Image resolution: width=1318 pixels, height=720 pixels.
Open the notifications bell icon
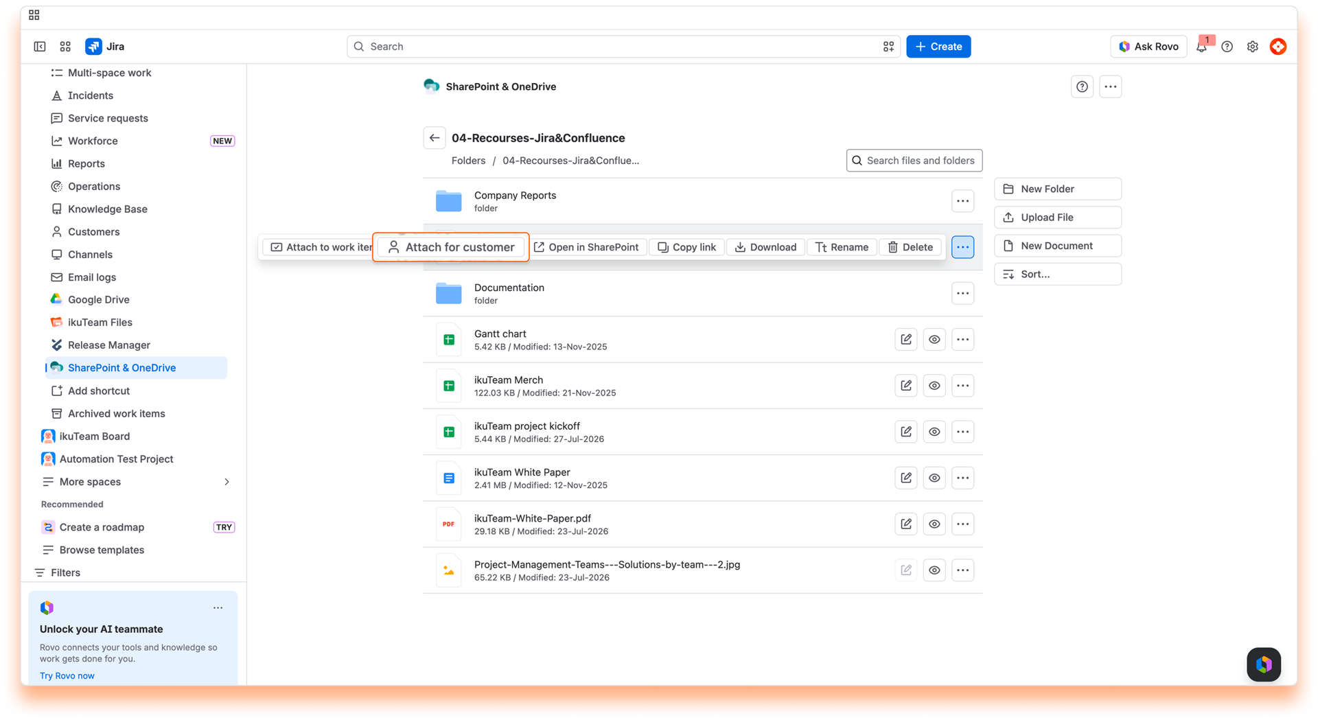pos(1201,47)
